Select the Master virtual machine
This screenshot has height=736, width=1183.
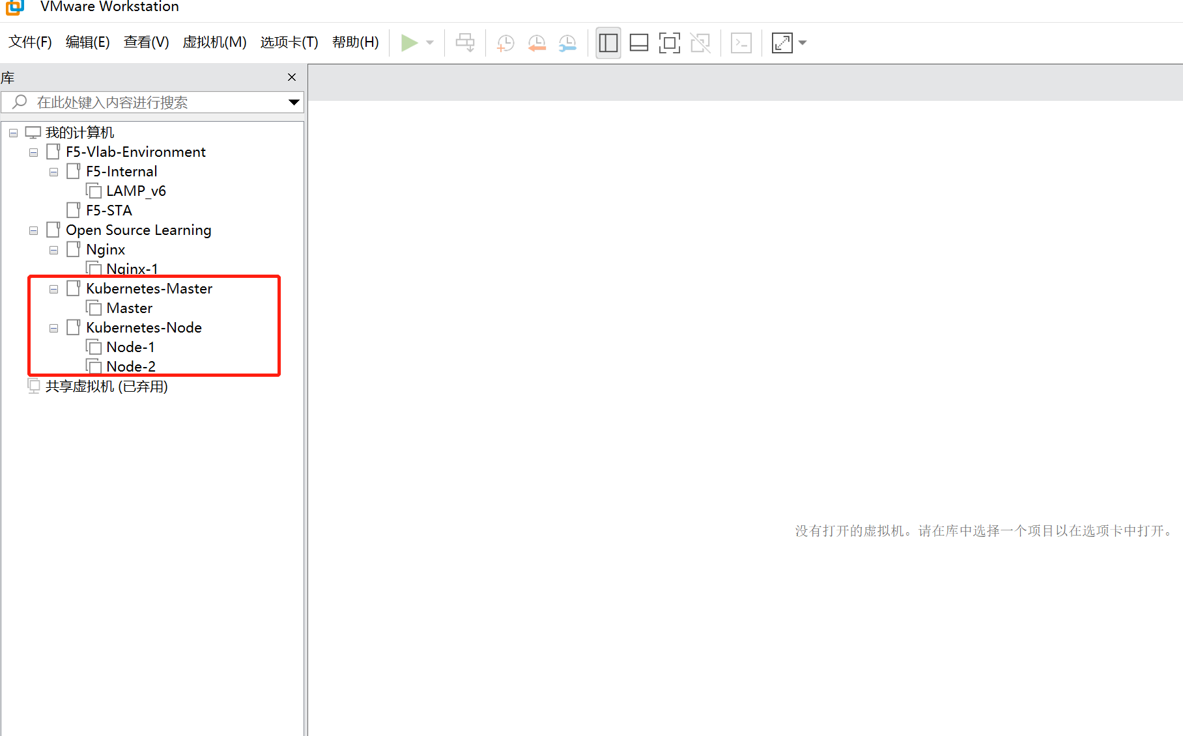(129, 308)
